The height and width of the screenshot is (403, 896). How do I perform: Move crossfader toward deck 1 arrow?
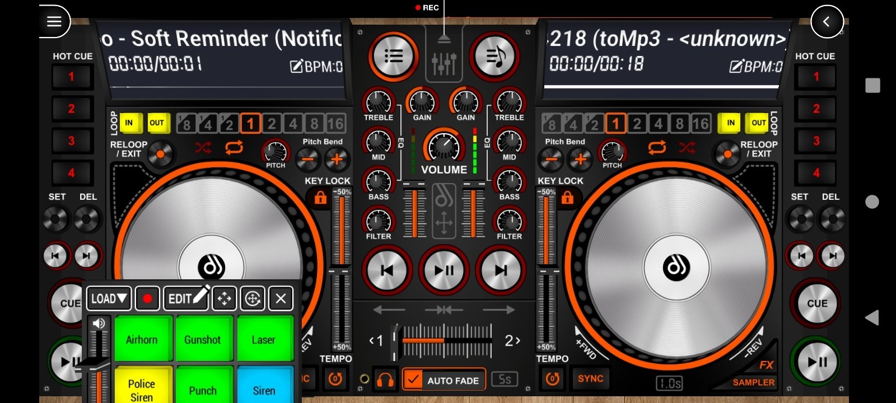click(x=376, y=340)
